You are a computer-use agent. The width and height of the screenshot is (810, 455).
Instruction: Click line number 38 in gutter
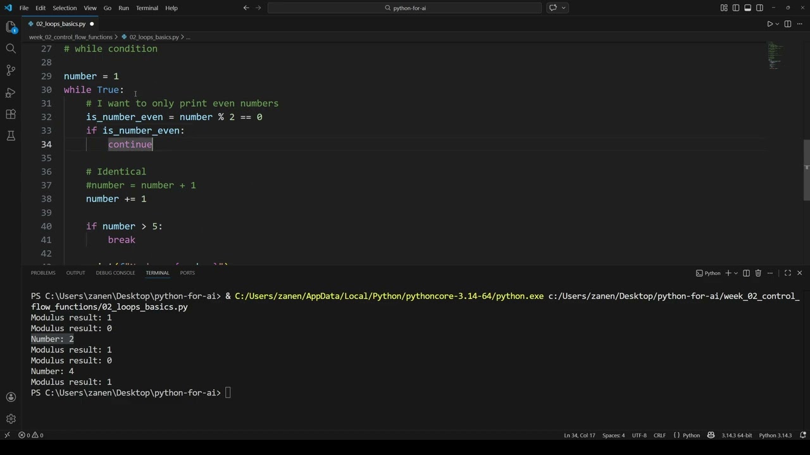46,199
